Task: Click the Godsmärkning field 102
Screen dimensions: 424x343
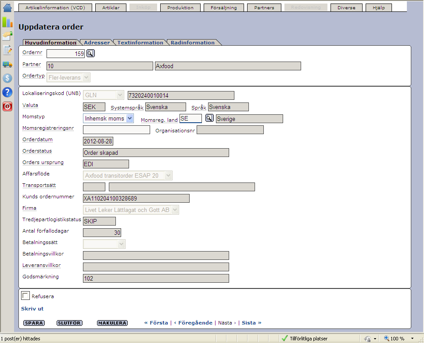Action: pos(156,278)
